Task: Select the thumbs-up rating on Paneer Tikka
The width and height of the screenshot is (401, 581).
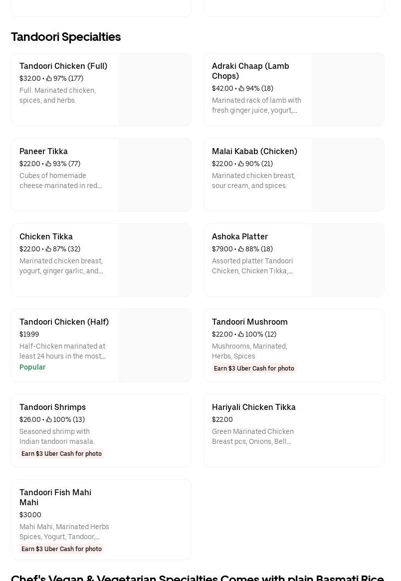Action: tap(48, 164)
